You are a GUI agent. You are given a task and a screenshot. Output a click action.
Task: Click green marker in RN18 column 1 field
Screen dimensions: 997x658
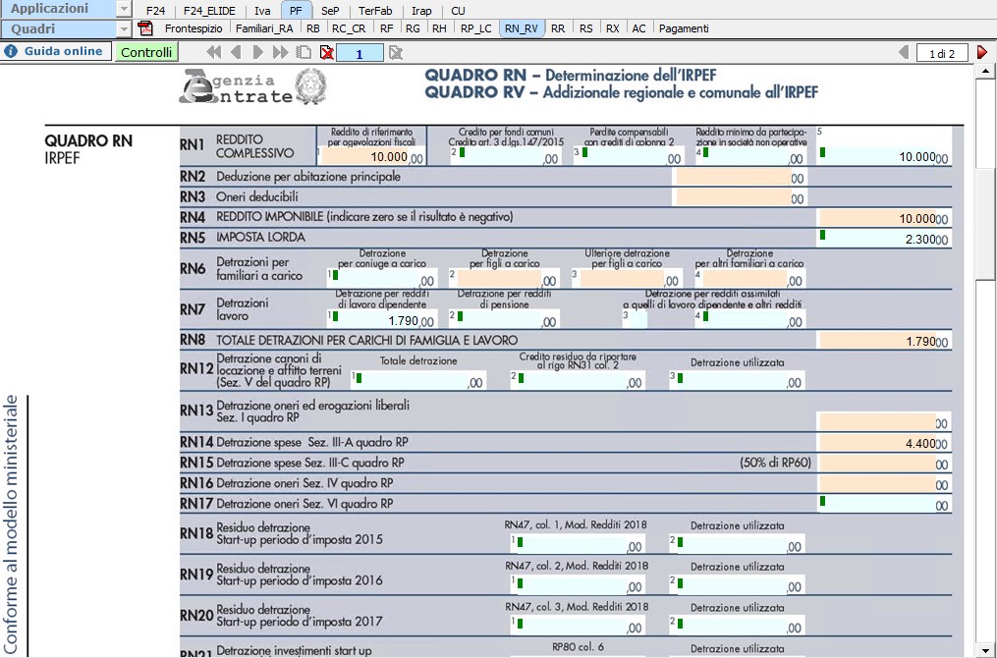[521, 542]
